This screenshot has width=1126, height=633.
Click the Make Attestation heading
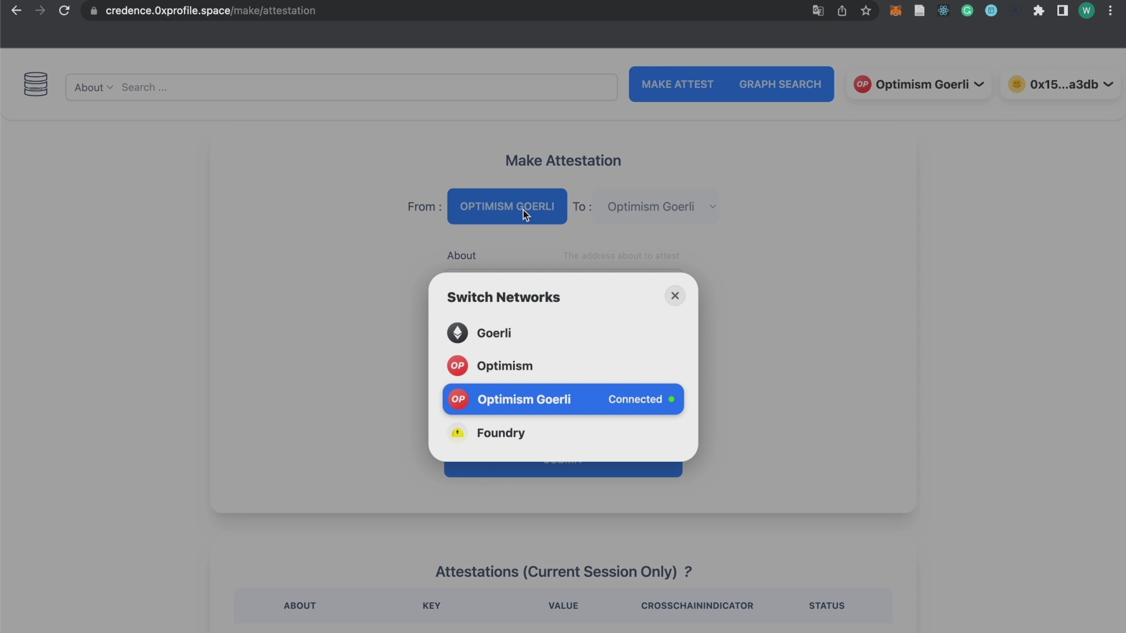point(563,161)
